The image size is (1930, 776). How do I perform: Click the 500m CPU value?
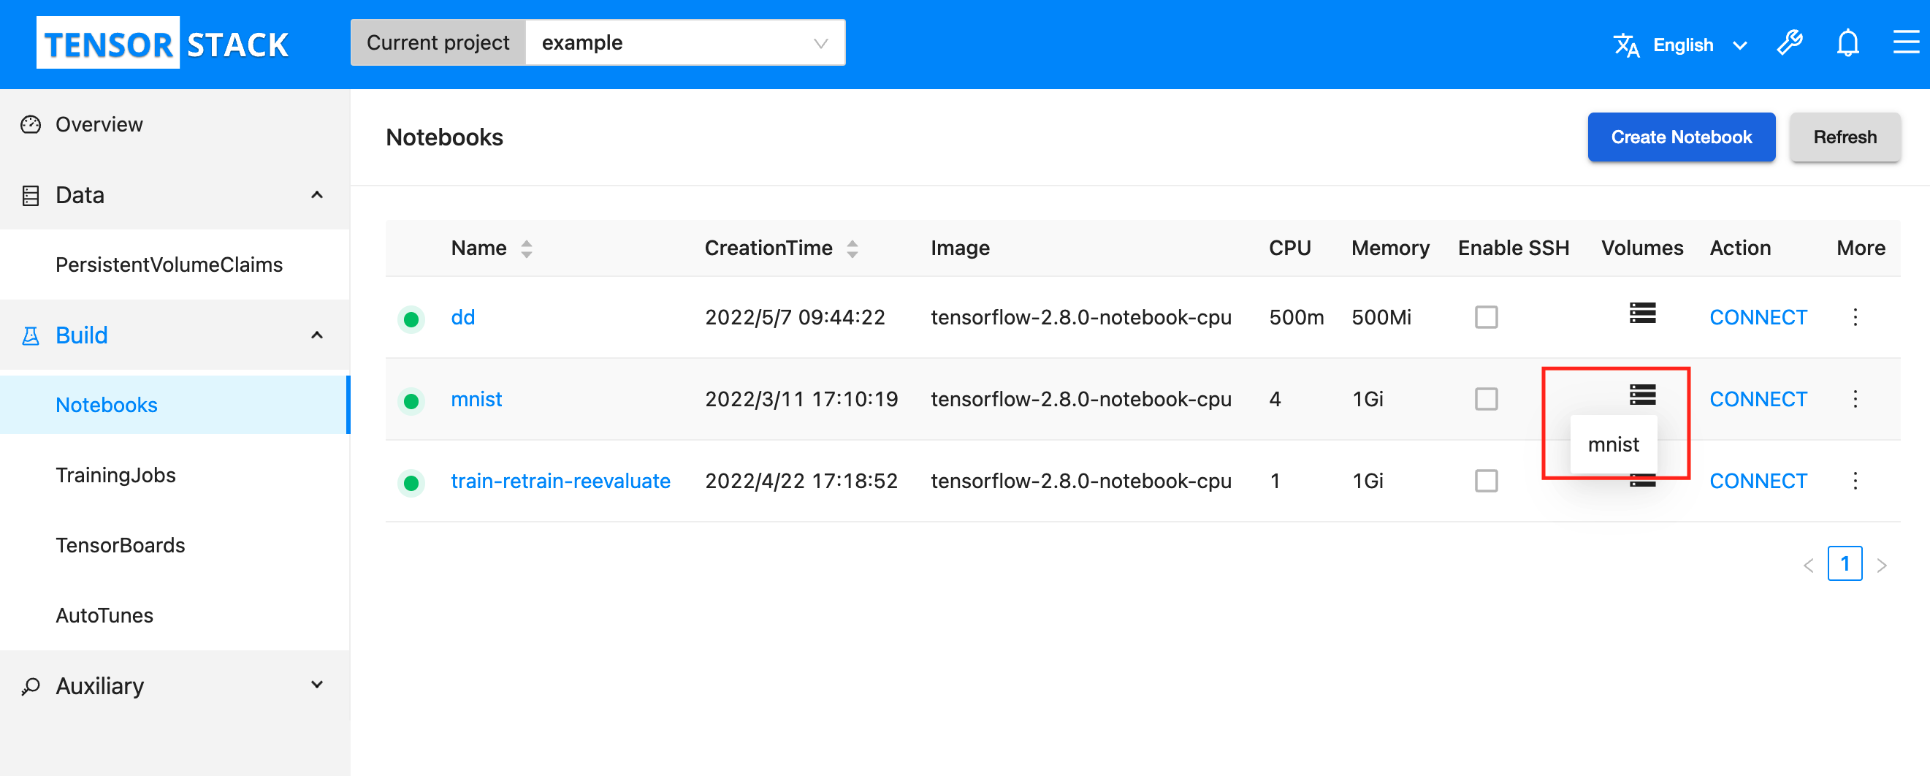1296,317
